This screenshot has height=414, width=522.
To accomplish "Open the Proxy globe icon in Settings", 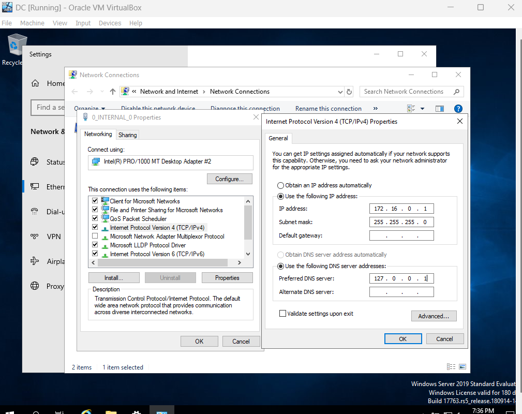I will tap(35, 286).
